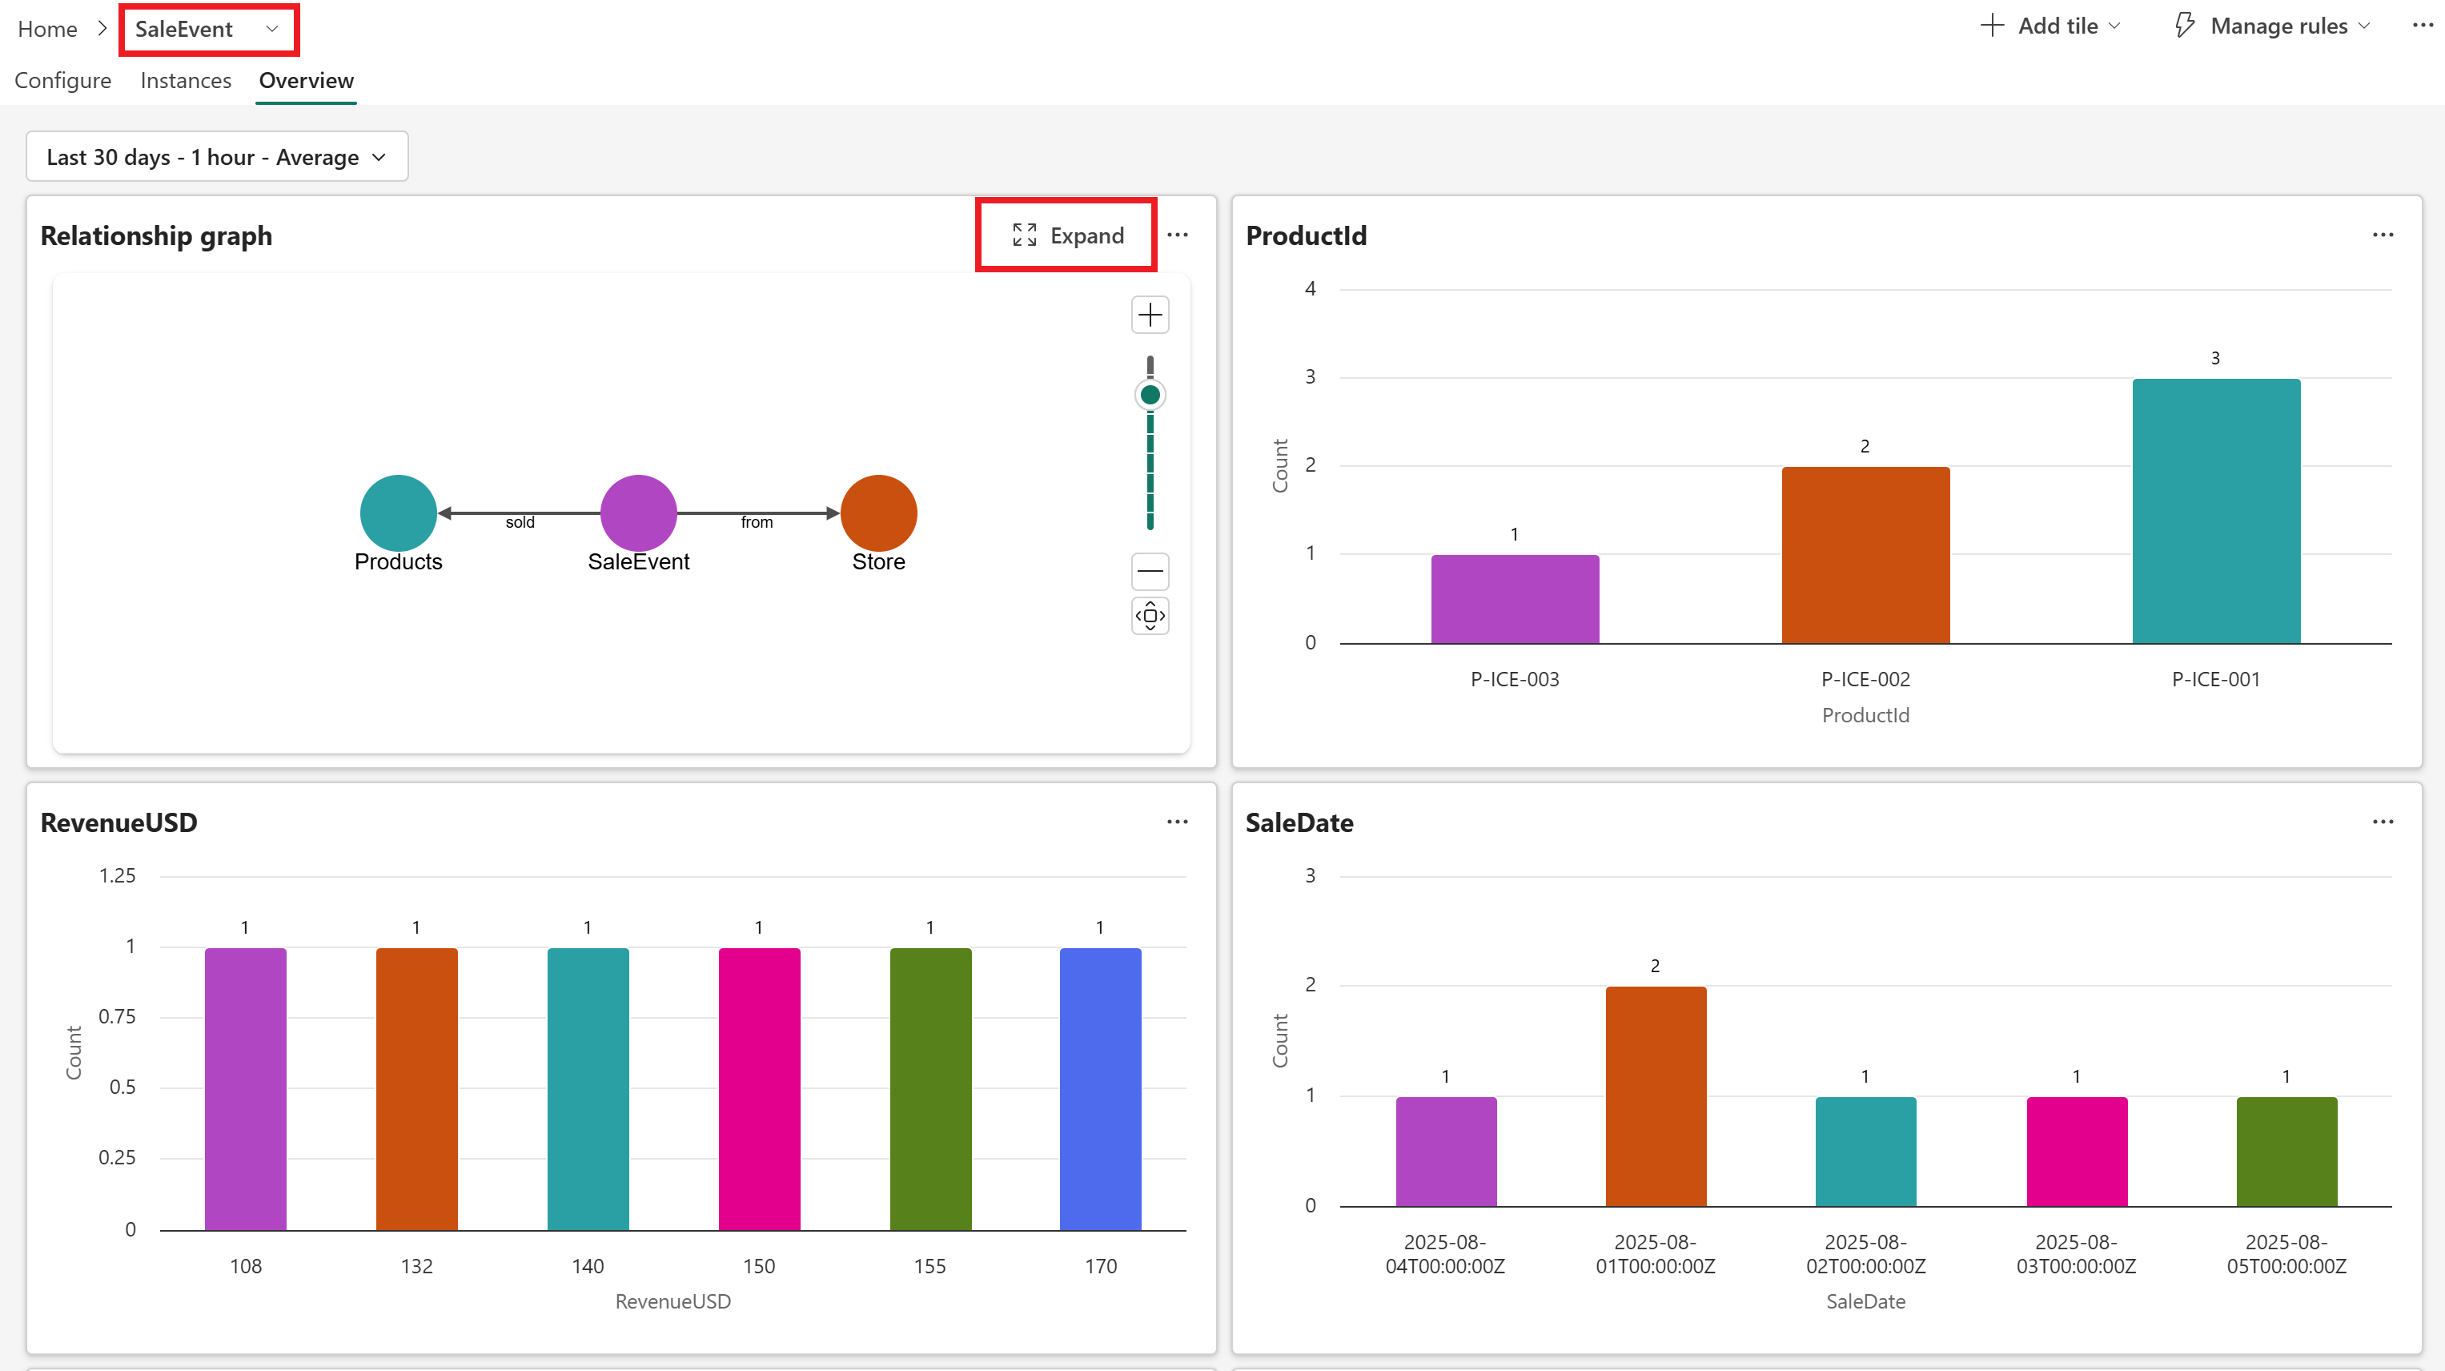The height and width of the screenshot is (1371, 2445).
Task: Switch to the Instances tab
Action: [x=186, y=81]
